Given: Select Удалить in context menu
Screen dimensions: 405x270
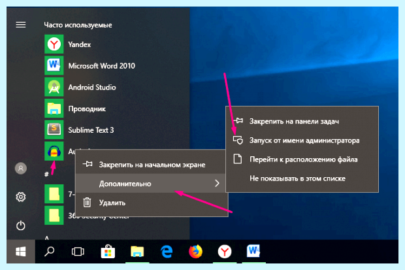Looking at the screenshot, I should point(152,203).
